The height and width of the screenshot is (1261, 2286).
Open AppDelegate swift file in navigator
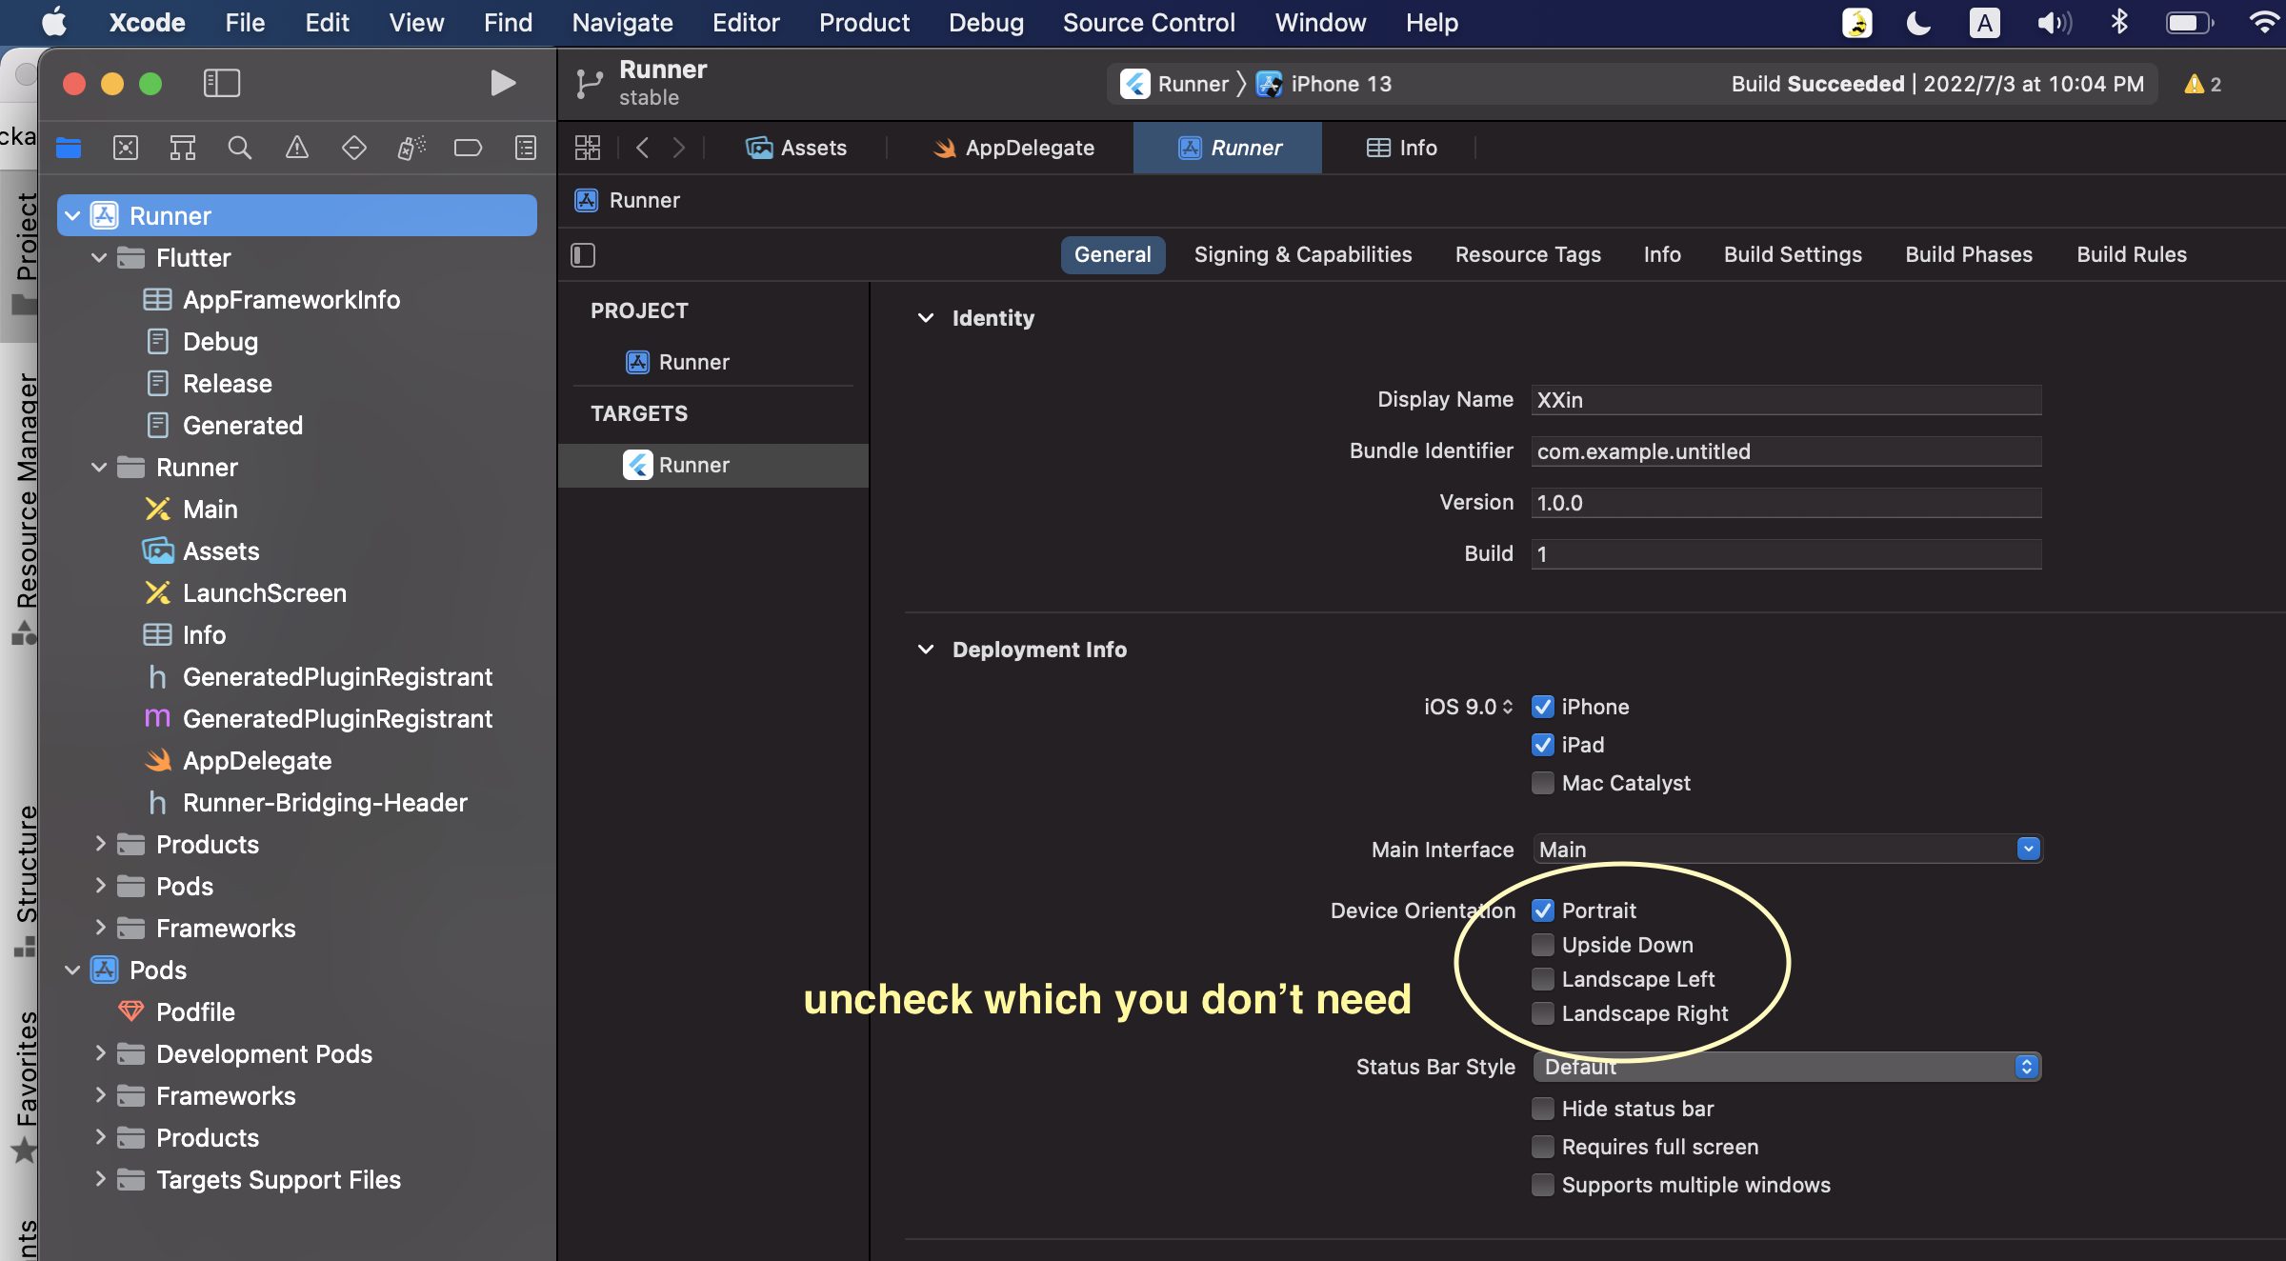pyautogui.click(x=257, y=760)
